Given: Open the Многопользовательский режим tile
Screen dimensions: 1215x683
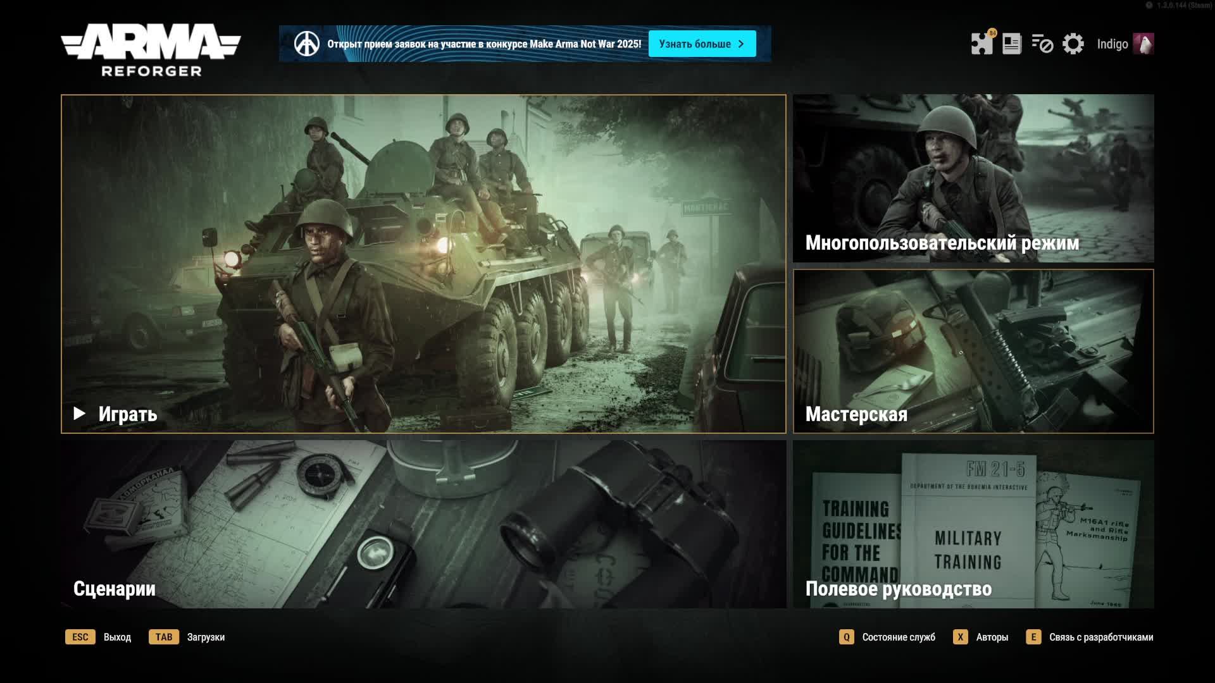Looking at the screenshot, I should pos(973,178).
